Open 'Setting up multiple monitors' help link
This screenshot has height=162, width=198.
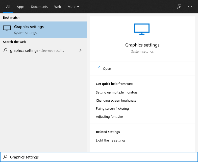(x=117, y=92)
